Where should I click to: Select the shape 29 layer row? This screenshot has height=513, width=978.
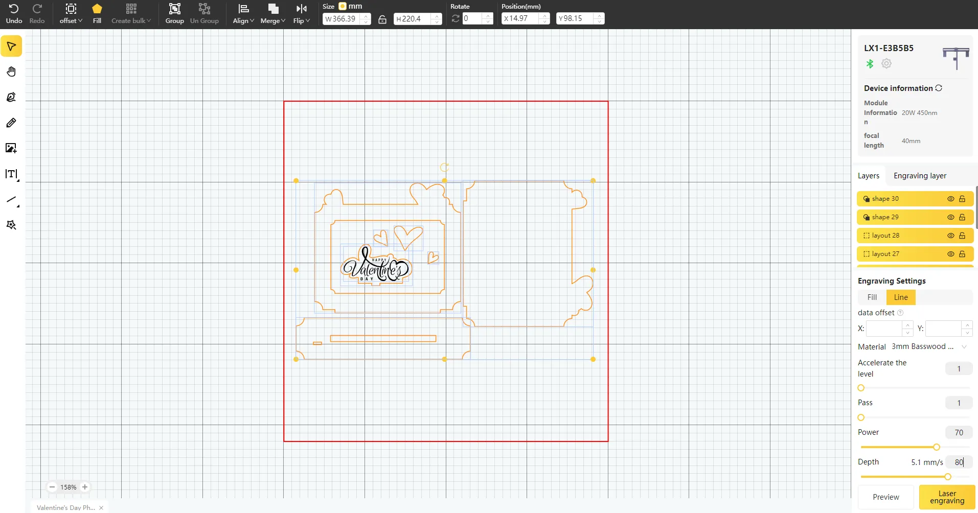[915, 217]
